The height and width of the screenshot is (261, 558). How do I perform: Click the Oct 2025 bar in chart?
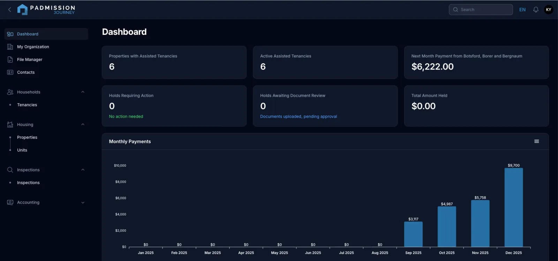coord(447,227)
